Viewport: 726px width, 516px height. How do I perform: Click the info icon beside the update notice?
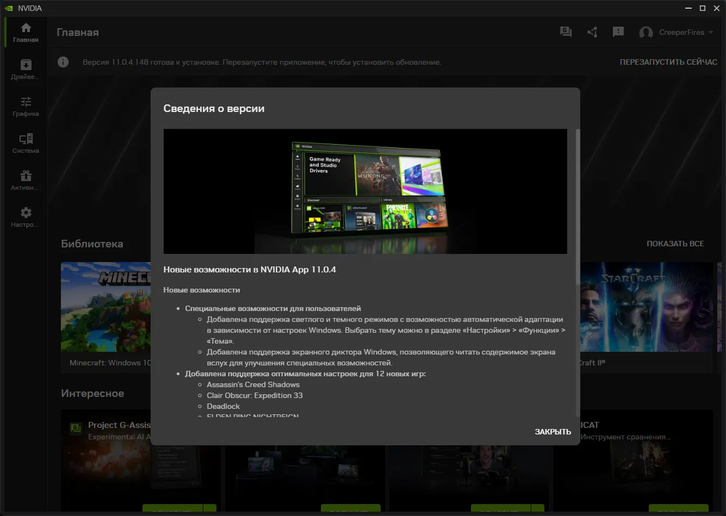[x=63, y=62]
